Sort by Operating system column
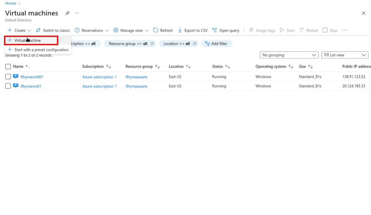The height and width of the screenshot is (215, 371). click(x=274, y=67)
